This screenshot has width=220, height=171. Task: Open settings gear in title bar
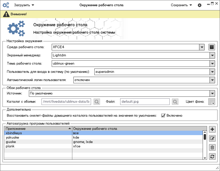point(200,5)
